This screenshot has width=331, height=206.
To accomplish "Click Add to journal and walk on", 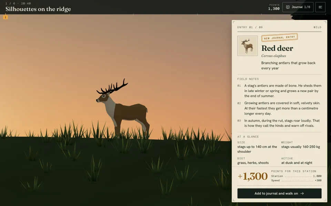I will tap(279, 193).
